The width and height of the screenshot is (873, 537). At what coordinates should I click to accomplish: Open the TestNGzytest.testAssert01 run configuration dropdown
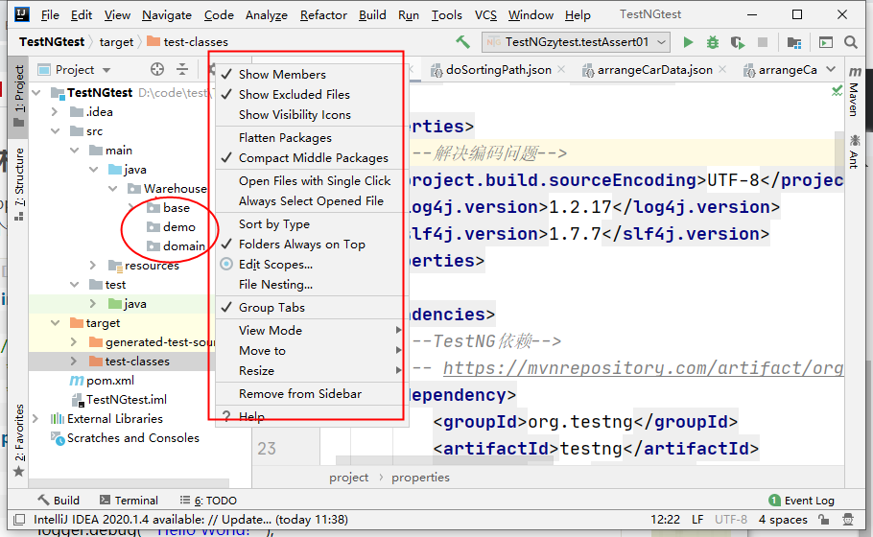(x=576, y=42)
